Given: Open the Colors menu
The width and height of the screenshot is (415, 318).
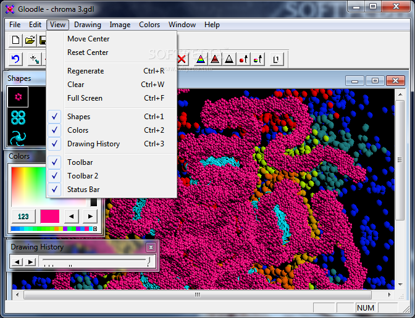Looking at the screenshot, I should click(149, 25).
